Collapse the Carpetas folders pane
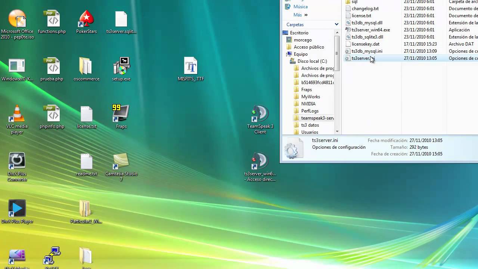This screenshot has width=478, height=269. tap(336, 25)
